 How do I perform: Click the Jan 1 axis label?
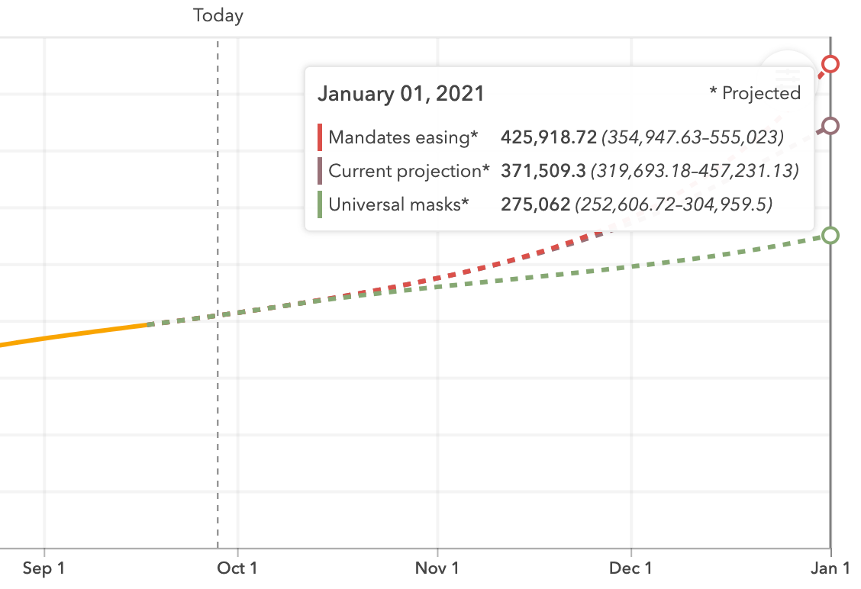click(x=830, y=568)
